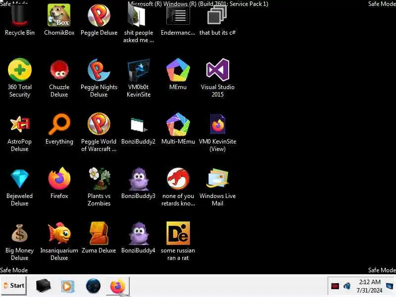Open the Chuzzle Deluxe shortcut
The height and width of the screenshot is (297, 396).
(59, 70)
